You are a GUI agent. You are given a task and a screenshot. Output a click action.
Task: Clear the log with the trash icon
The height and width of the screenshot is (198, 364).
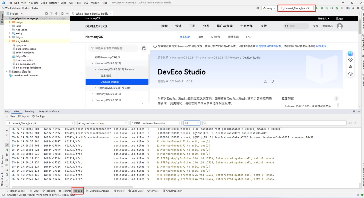(7, 155)
